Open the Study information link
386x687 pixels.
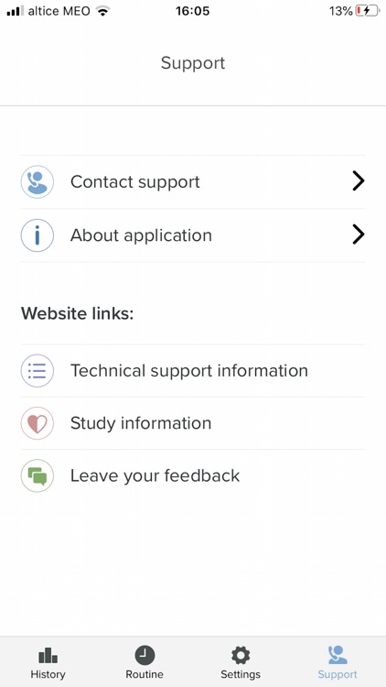(193, 423)
